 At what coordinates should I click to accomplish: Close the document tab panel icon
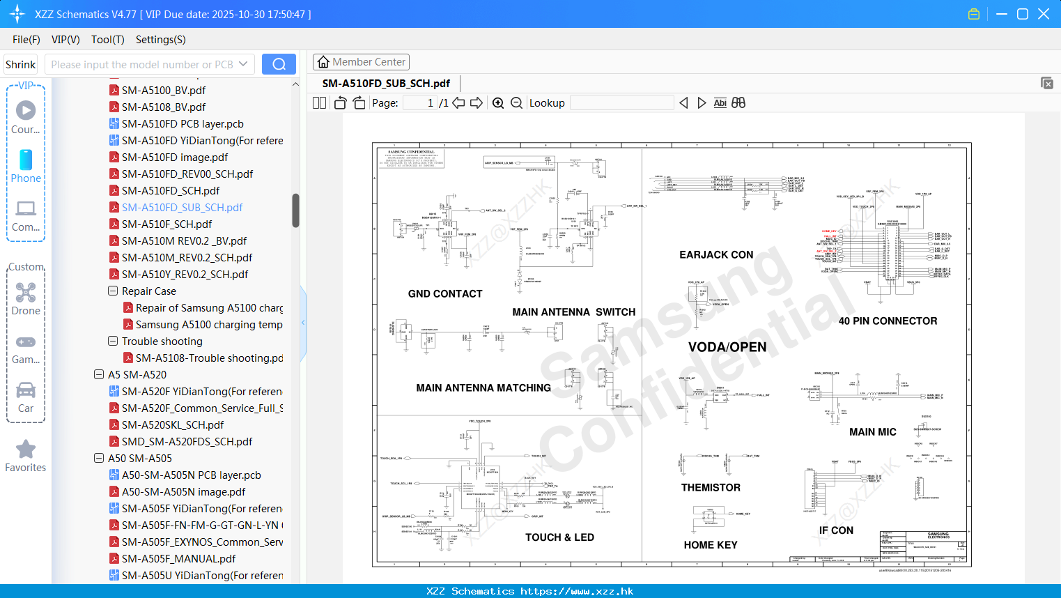coord(1047,83)
